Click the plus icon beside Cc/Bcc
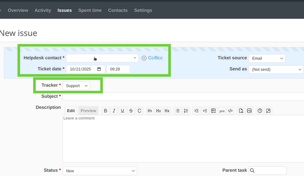Screen dimensions: 304x176 click(x=144, y=58)
